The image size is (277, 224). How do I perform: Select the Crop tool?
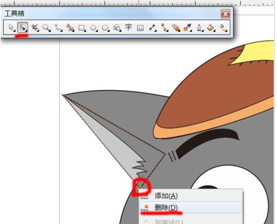point(35,28)
